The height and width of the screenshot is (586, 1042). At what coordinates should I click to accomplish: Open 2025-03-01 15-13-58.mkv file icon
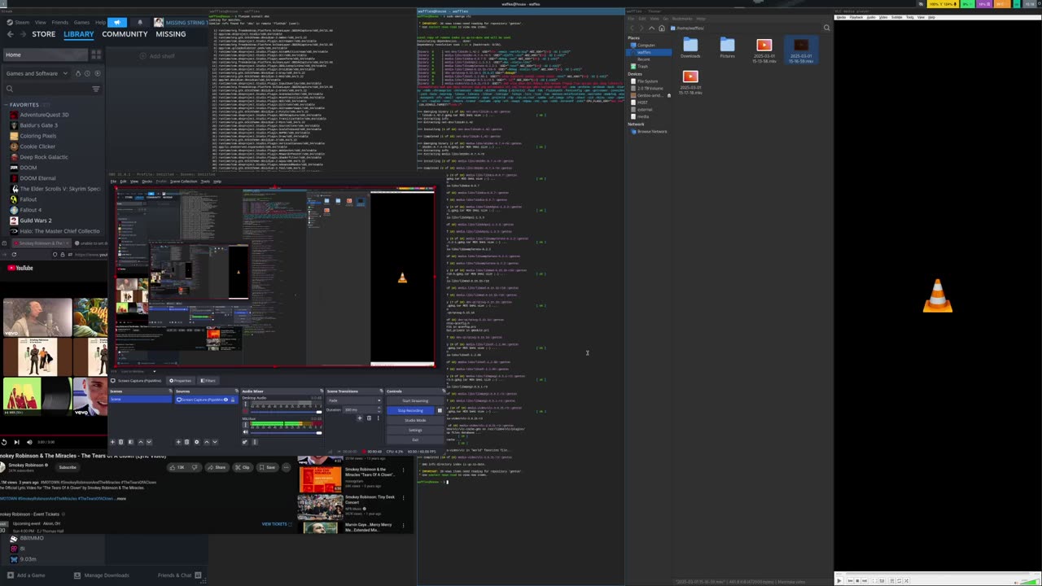pyautogui.click(x=764, y=45)
